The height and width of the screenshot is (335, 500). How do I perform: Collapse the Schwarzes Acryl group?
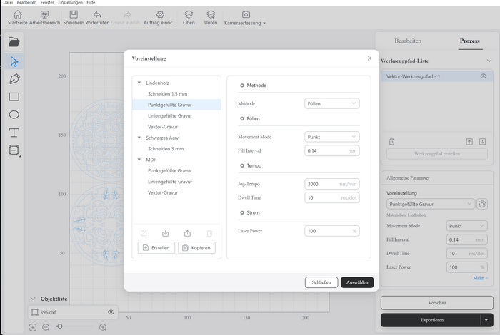[139, 138]
